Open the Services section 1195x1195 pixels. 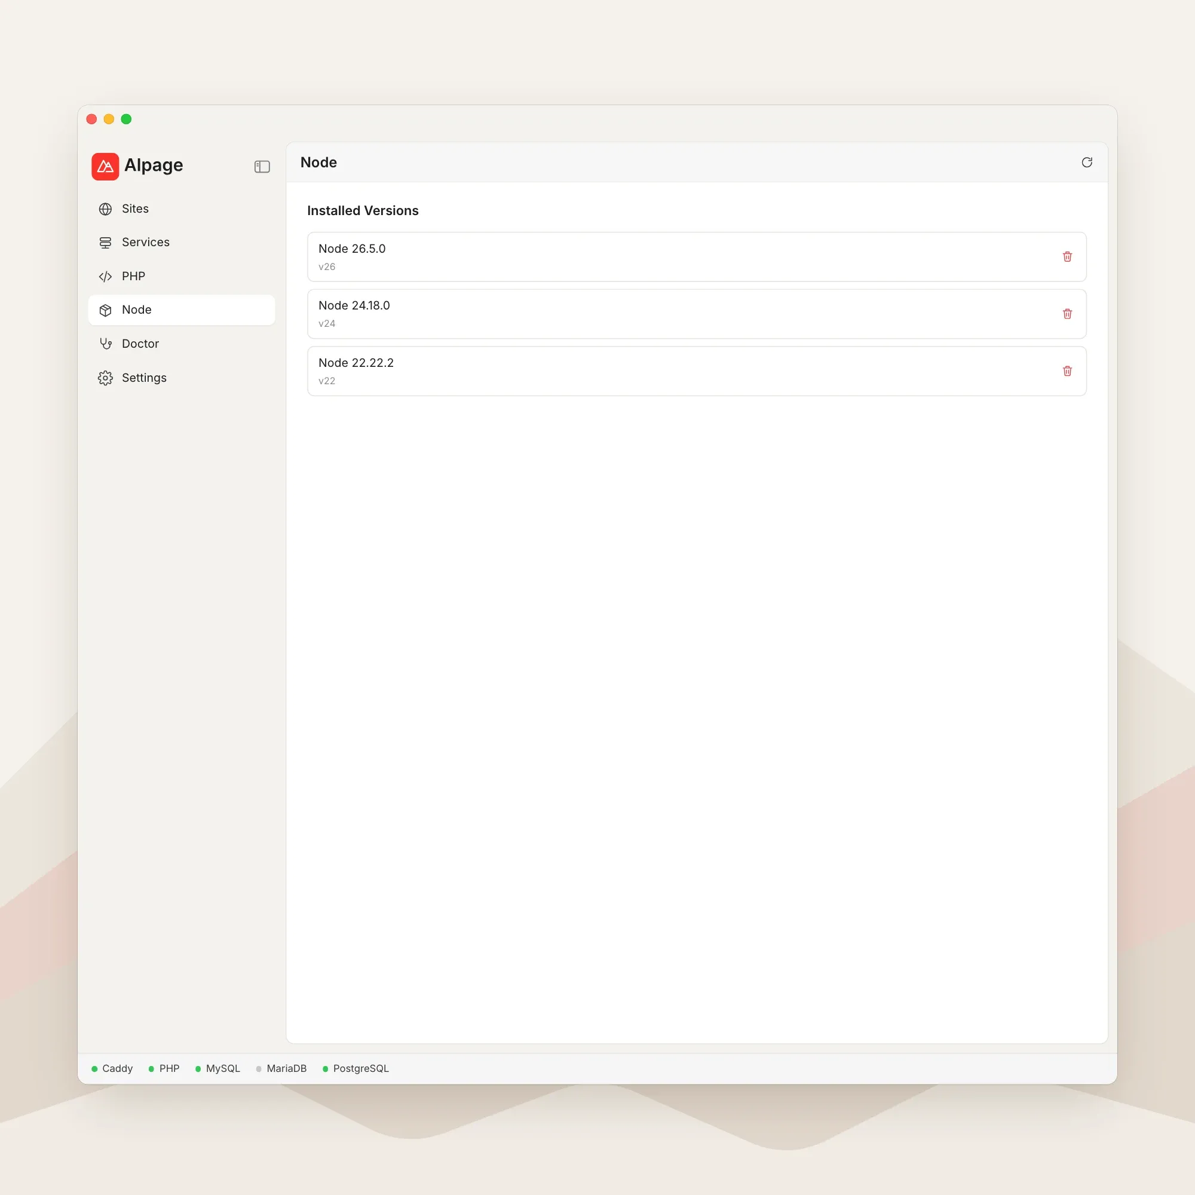182,243
